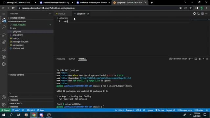Split the terminal panel
The width and height of the screenshot is (210, 118).
click(196, 59)
